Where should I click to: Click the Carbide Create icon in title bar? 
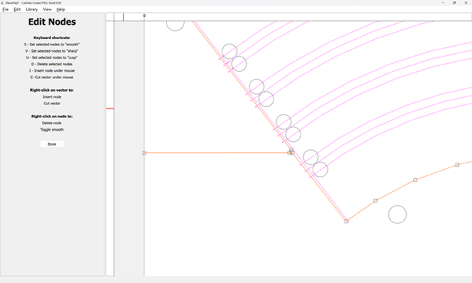tap(3, 3)
